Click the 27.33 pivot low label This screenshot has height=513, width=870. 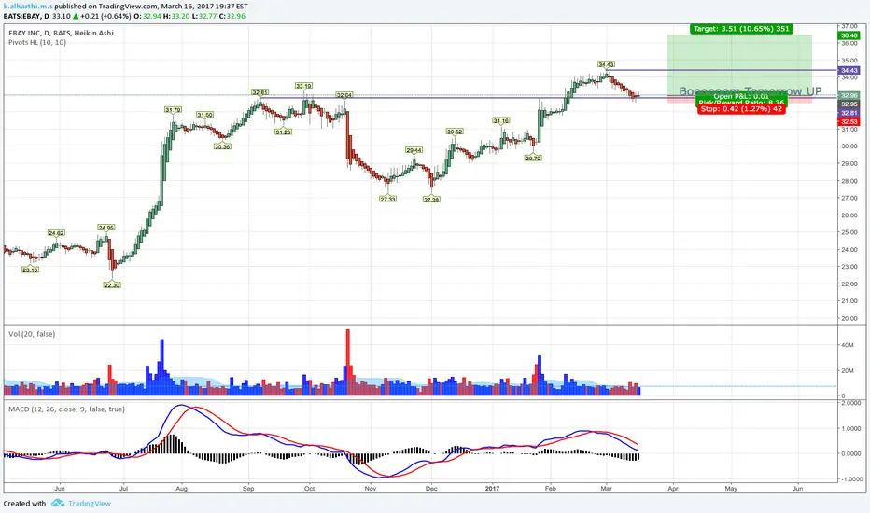click(x=387, y=199)
